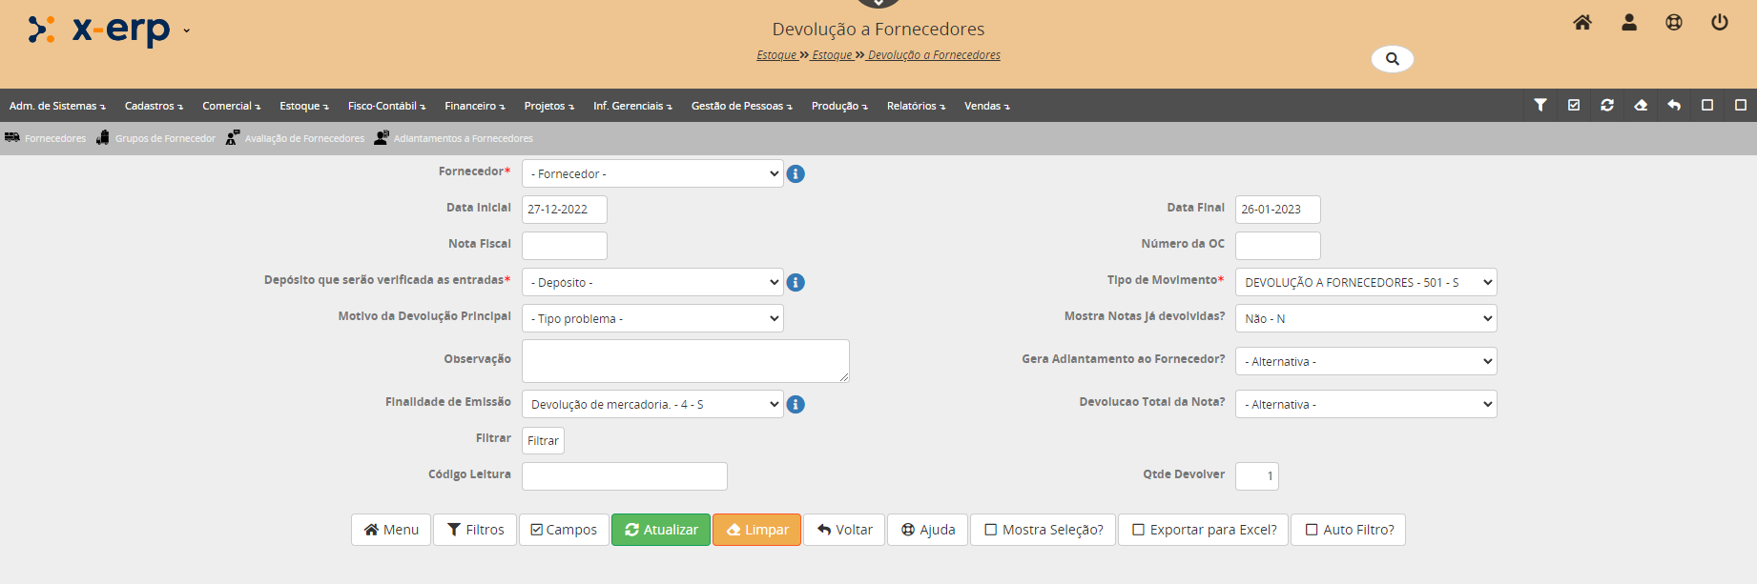
Task: Open the user profile icon
Action: click(1629, 22)
